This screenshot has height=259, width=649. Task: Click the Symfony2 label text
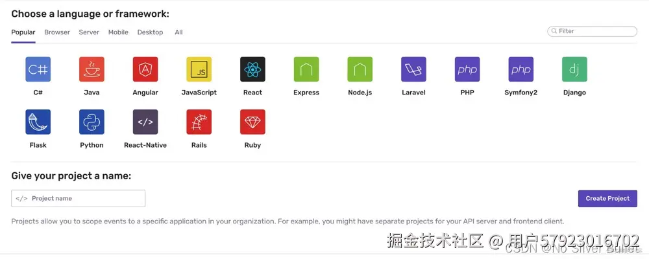point(520,93)
